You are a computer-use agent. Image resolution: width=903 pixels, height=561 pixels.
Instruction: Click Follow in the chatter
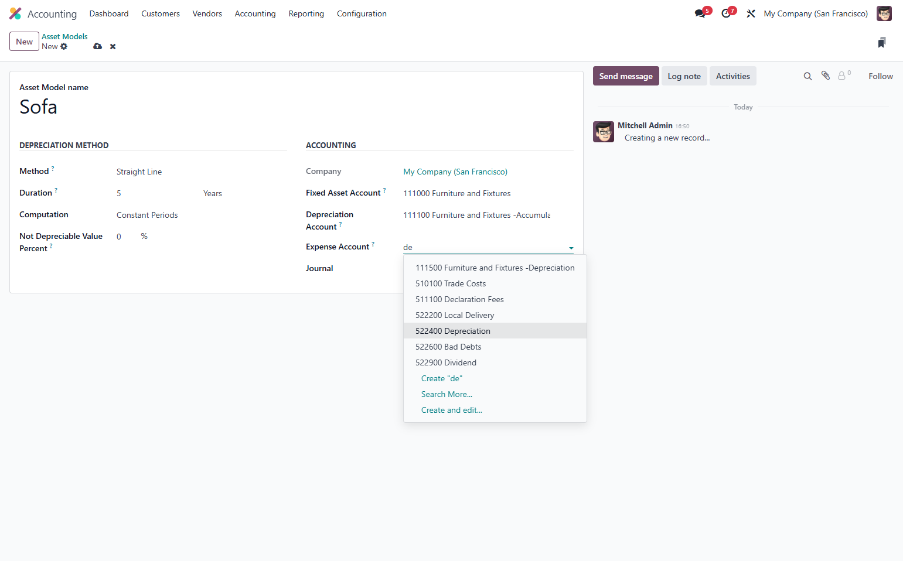(x=881, y=76)
